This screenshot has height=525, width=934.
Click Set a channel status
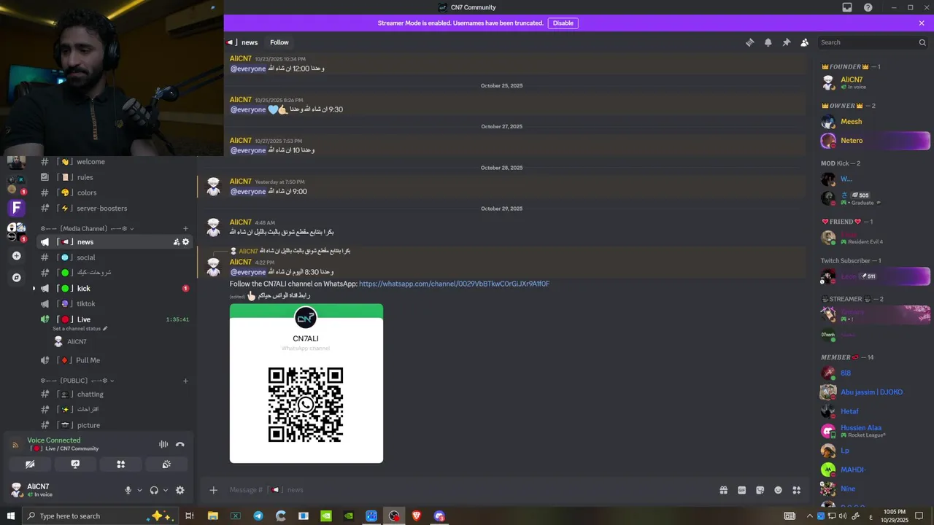point(80,329)
